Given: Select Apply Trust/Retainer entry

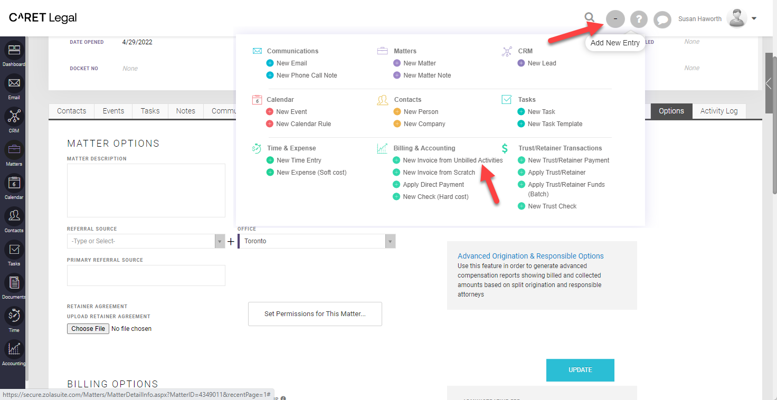Looking at the screenshot, I should pos(557,173).
